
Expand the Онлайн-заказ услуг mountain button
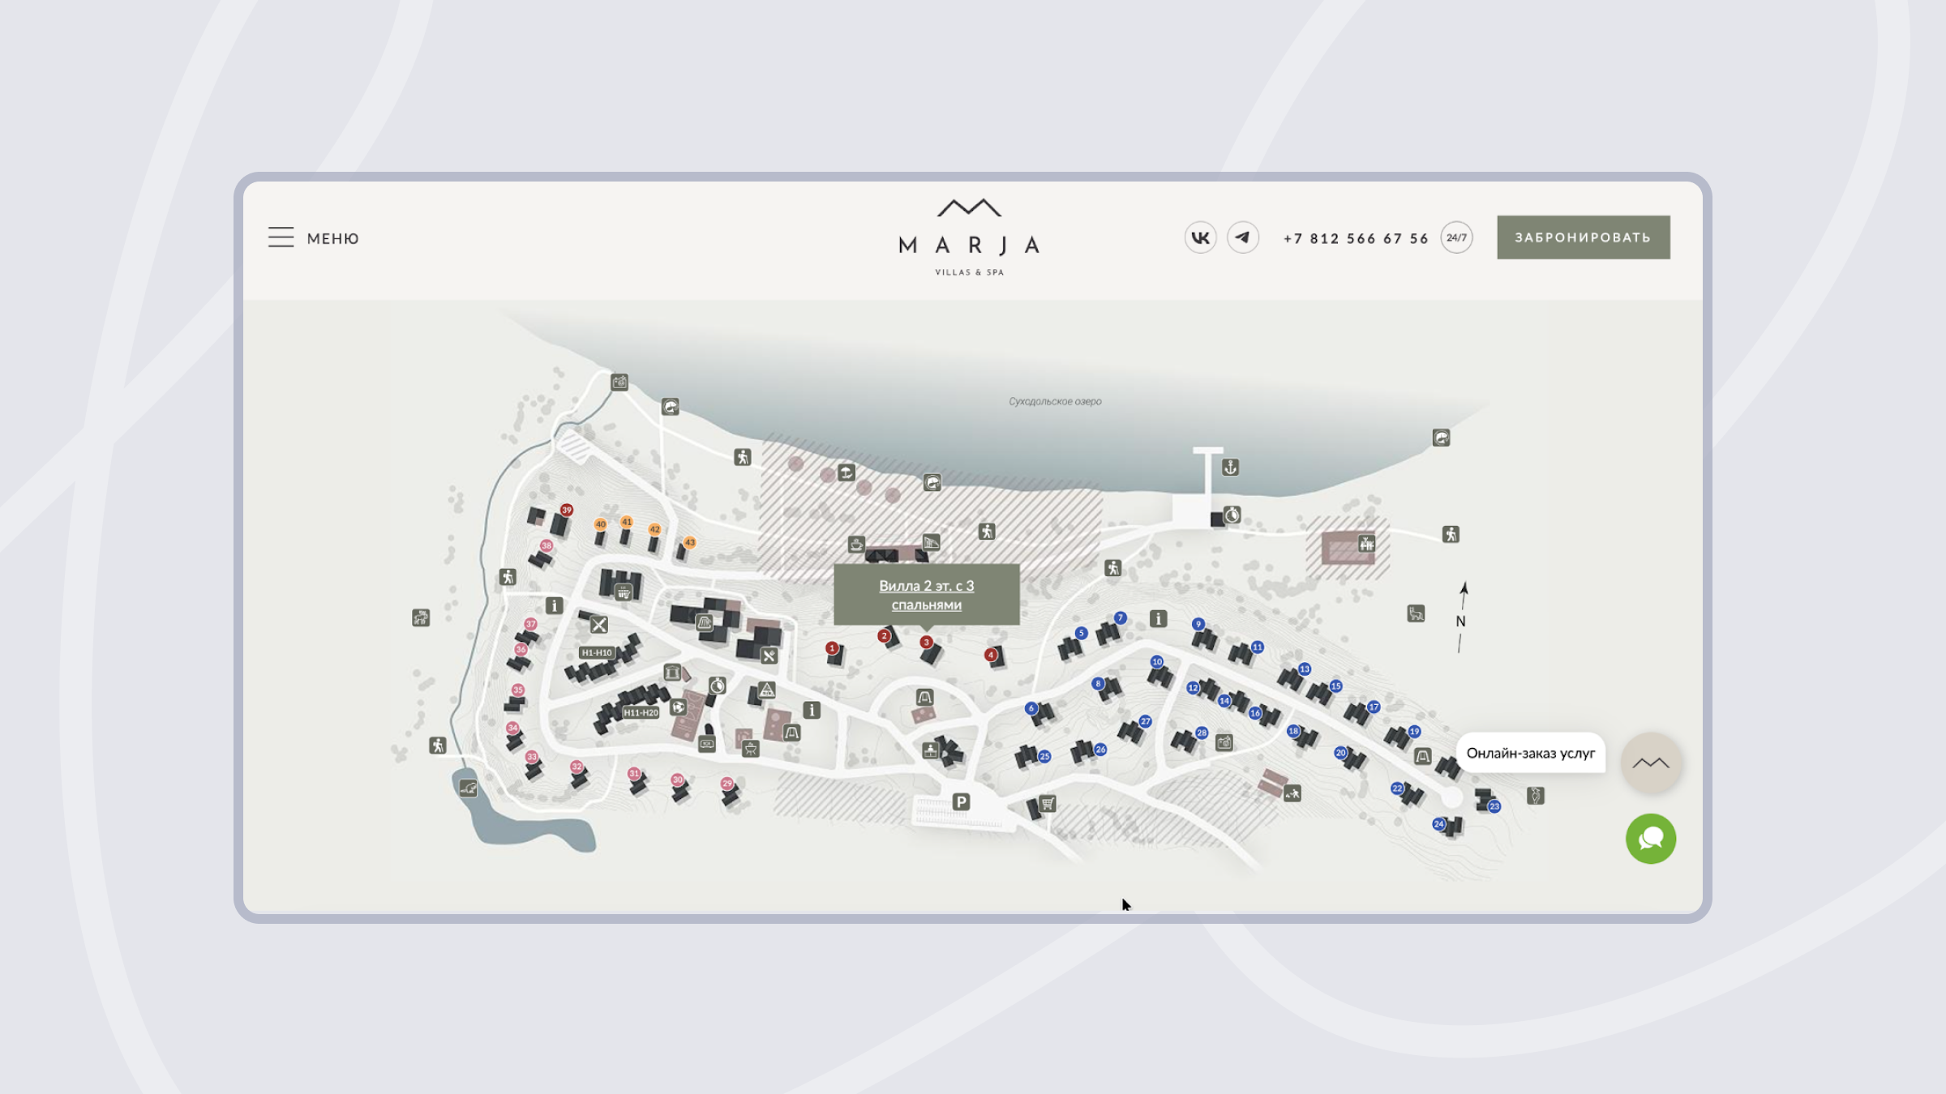1650,763
